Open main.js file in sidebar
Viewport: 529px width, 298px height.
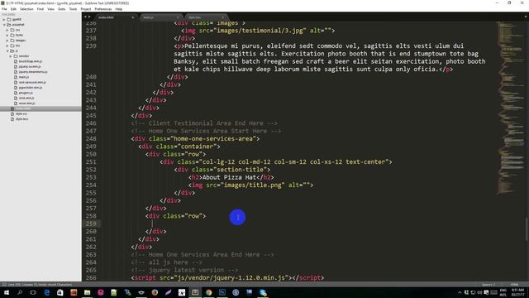tap(24, 77)
